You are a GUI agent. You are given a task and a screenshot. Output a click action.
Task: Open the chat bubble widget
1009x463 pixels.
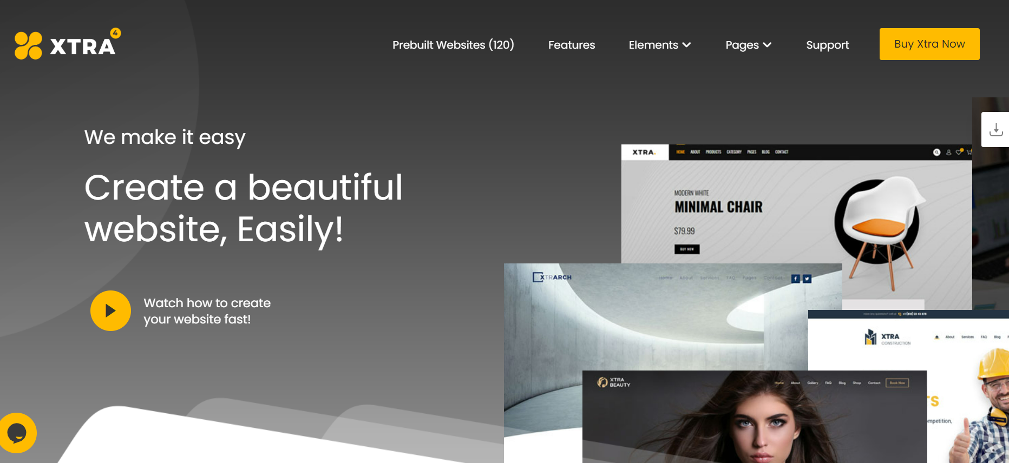tap(17, 433)
